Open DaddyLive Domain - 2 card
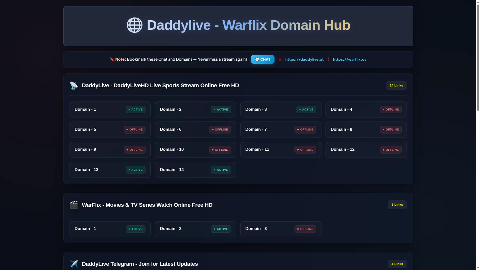The width and height of the screenshot is (480, 270). [x=195, y=109]
